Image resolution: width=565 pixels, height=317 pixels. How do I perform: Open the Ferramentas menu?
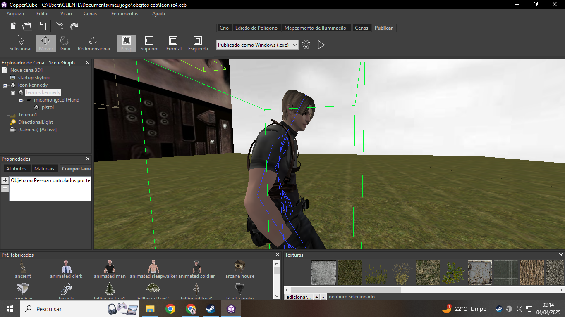click(124, 14)
